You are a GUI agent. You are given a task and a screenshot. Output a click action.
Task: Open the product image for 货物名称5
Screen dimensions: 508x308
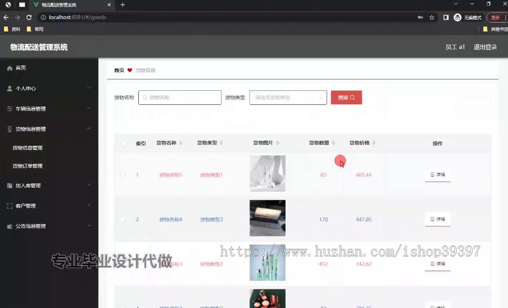[x=268, y=174]
